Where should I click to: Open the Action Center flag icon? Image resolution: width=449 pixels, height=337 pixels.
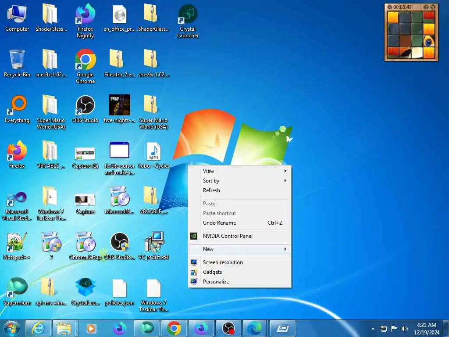click(x=394, y=329)
